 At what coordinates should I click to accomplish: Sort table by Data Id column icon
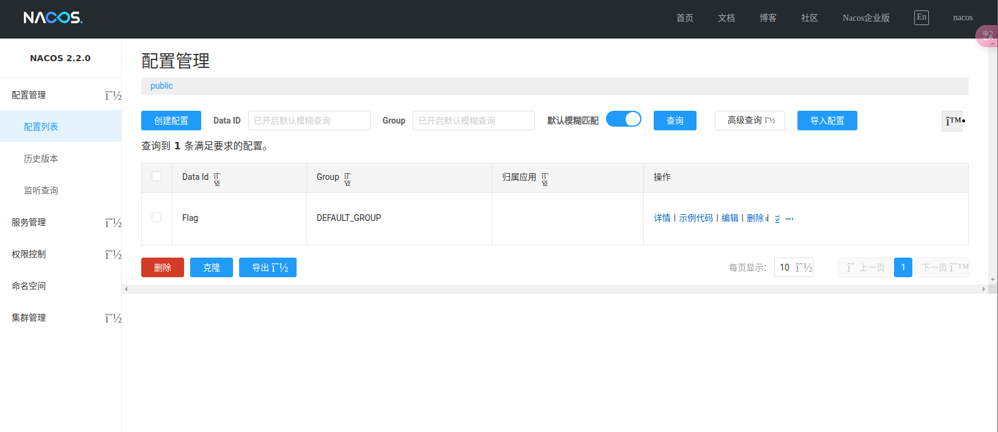point(217,179)
